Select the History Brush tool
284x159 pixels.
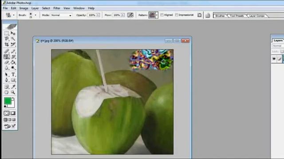click(13, 57)
